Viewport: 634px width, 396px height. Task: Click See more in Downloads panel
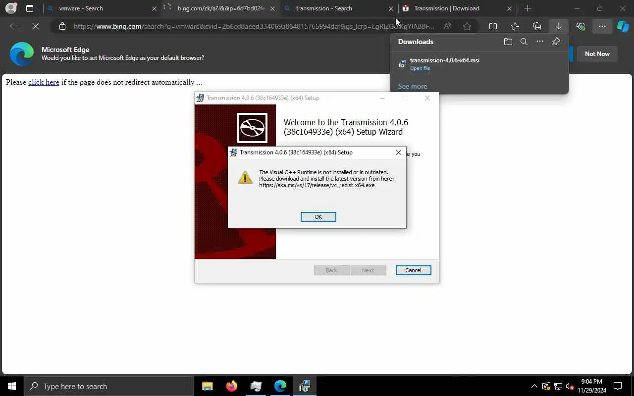[412, 86]
